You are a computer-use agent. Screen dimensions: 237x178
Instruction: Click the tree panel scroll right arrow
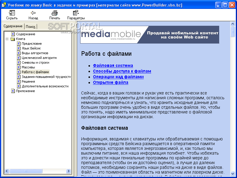click(68, 171)
